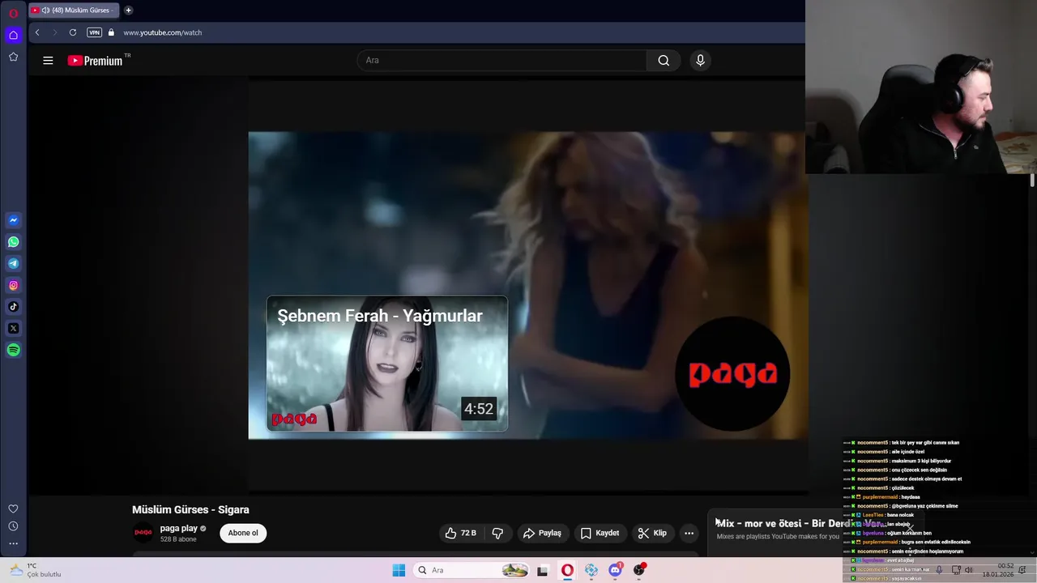
Task: Open X (Twitter) in the Opera sidebar
Action: 13,328
